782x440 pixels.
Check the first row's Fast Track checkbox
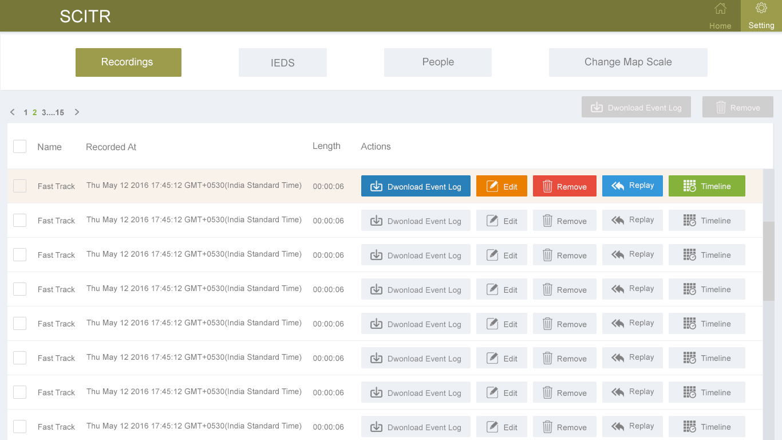(20, 186)
